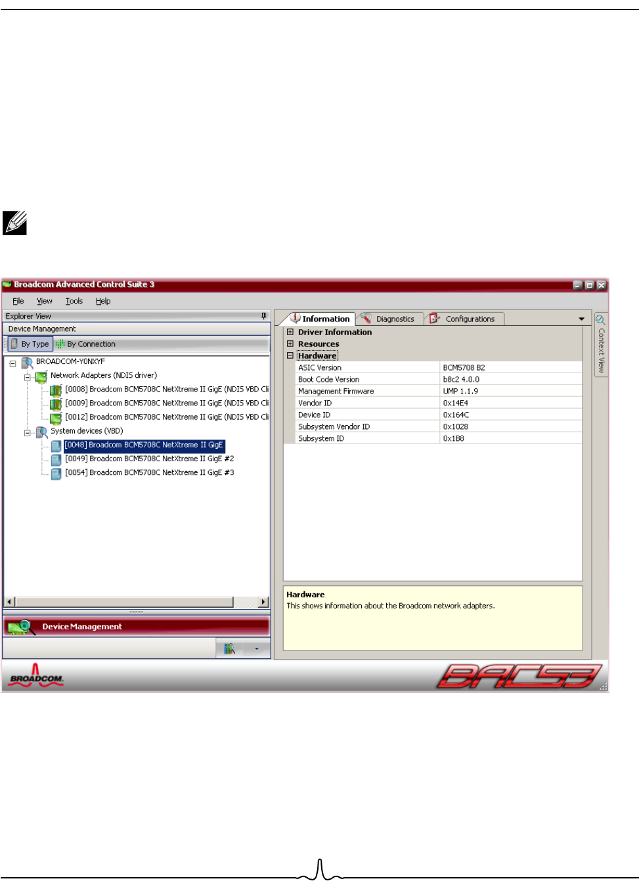The image size is (639, 885).
Task: Select the BROADCOM-Y0NXYF host entry
Action: coord(70,361)
